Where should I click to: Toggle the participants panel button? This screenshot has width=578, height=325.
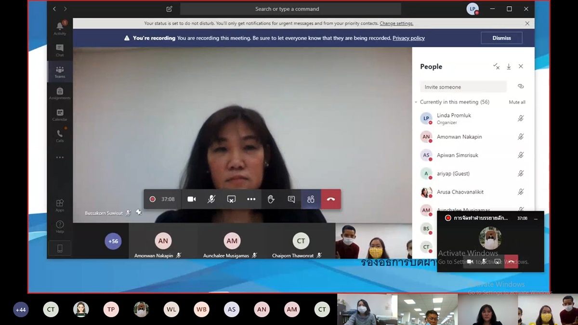coord(311,199)
